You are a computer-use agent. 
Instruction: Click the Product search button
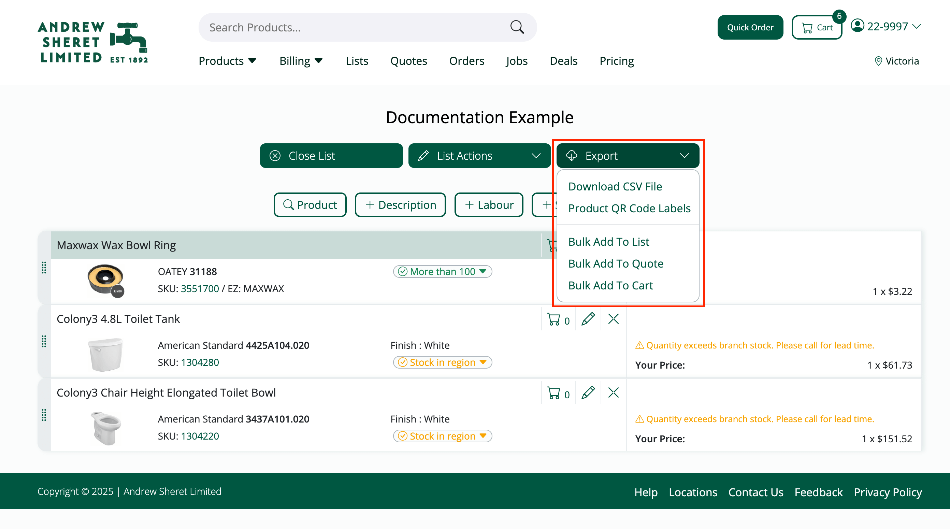[310, 205]
